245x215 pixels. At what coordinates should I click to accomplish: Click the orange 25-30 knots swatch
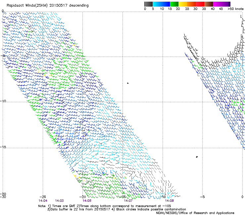click(191, 4)
